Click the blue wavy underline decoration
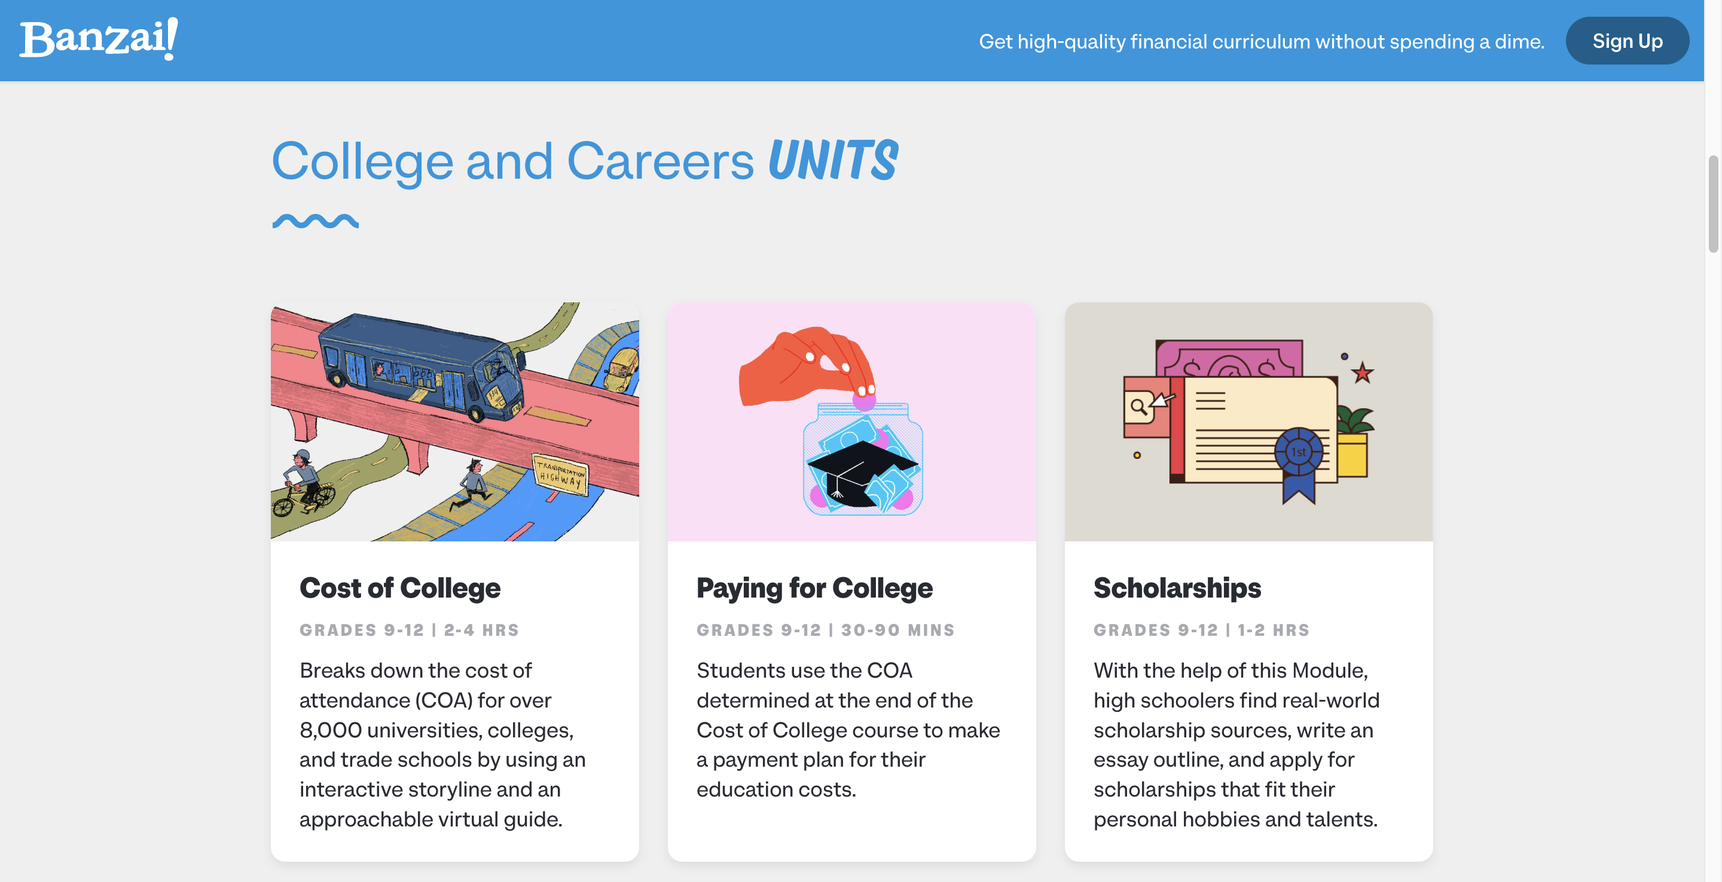Screen dimensions: 1722x882 pos(316,221)
